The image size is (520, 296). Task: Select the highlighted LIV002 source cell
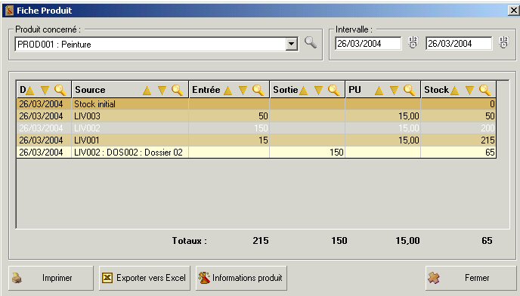(x=130, y=128)
